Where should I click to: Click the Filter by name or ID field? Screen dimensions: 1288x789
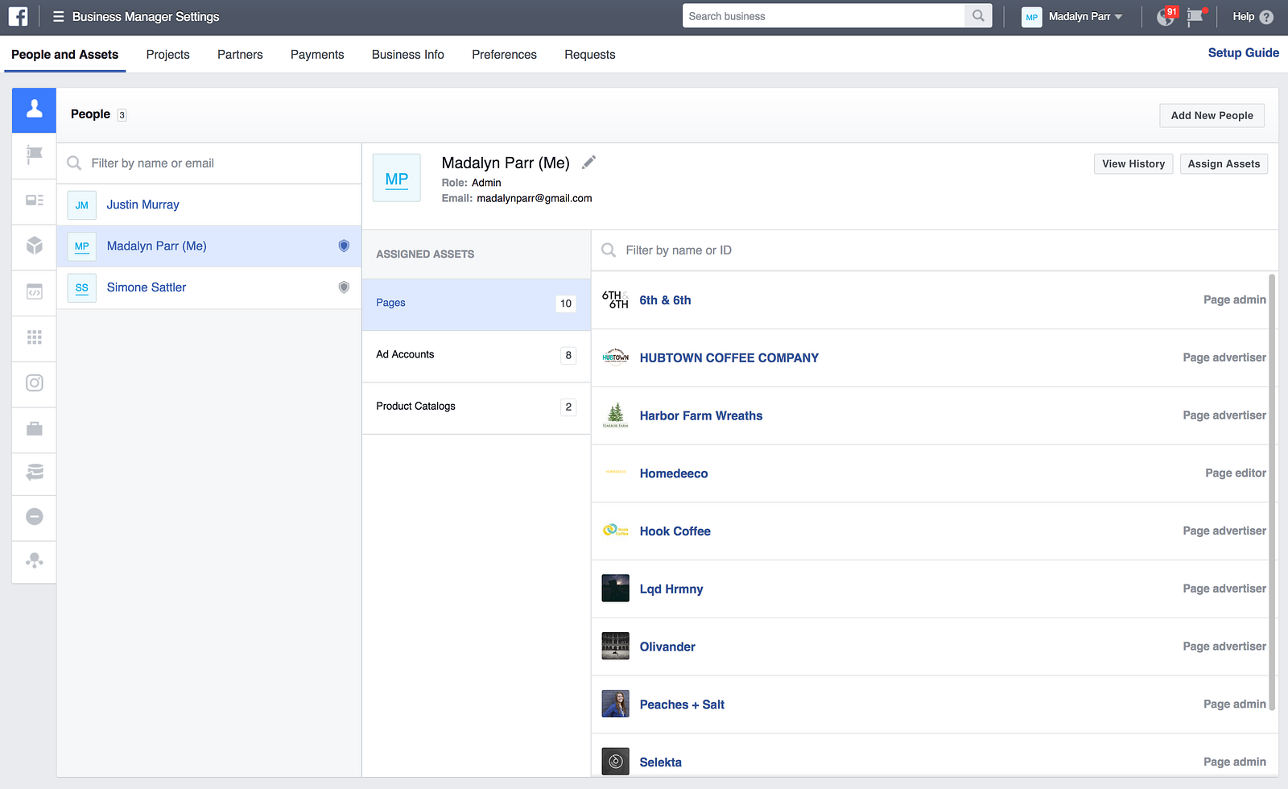click(934, 250)
